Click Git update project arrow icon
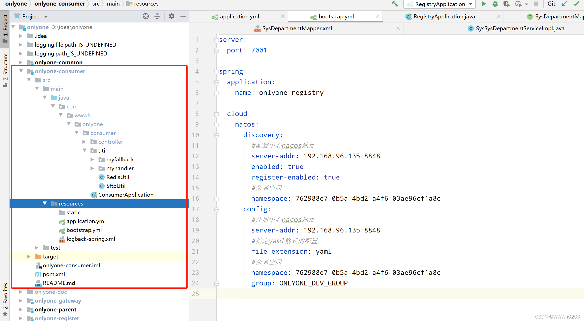 coord(564,4)
